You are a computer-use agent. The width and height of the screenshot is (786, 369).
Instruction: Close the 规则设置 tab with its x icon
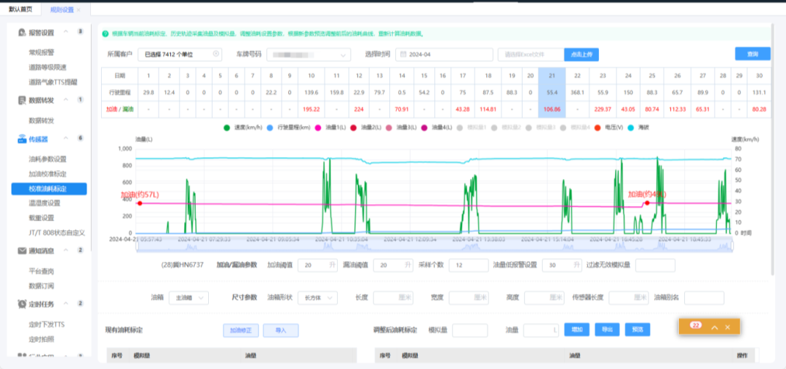coord(79,9)
